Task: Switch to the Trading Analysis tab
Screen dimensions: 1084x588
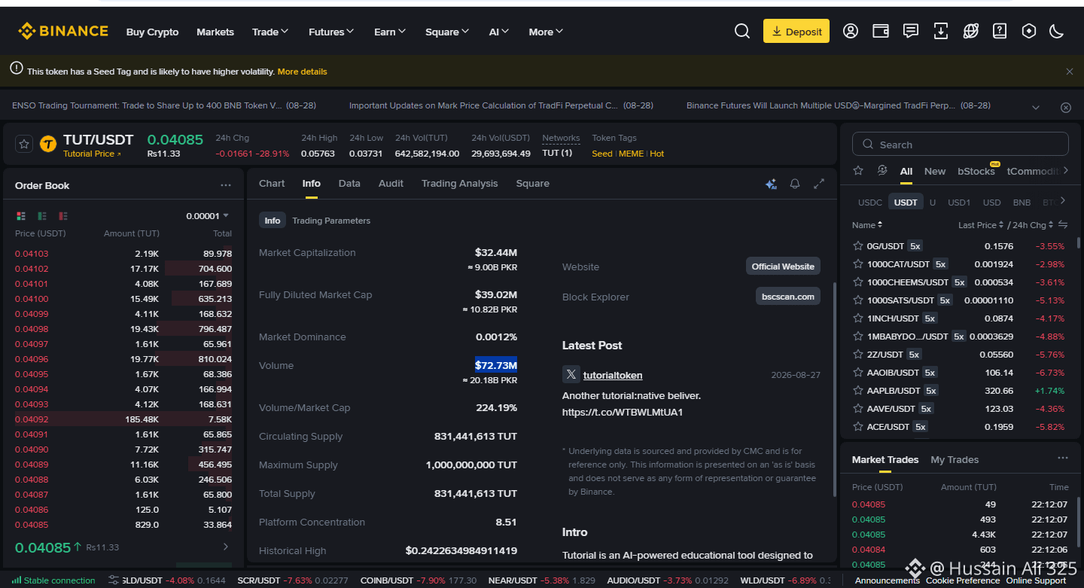Action: tap(459, 184)
